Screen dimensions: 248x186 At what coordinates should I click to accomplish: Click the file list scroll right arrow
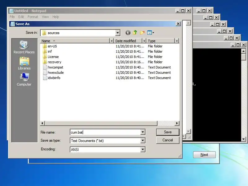pyautogui.click(x=177, y=123)
